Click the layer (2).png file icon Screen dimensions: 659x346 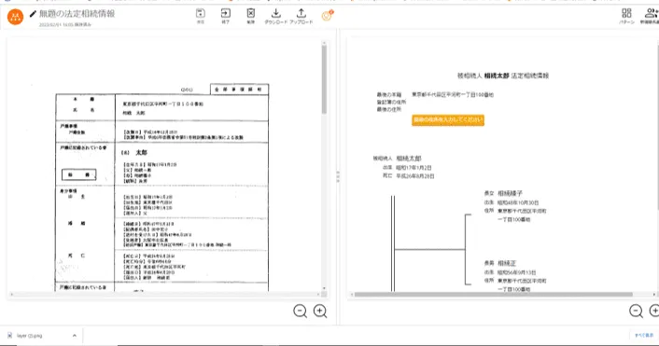(x=9, y=336)
